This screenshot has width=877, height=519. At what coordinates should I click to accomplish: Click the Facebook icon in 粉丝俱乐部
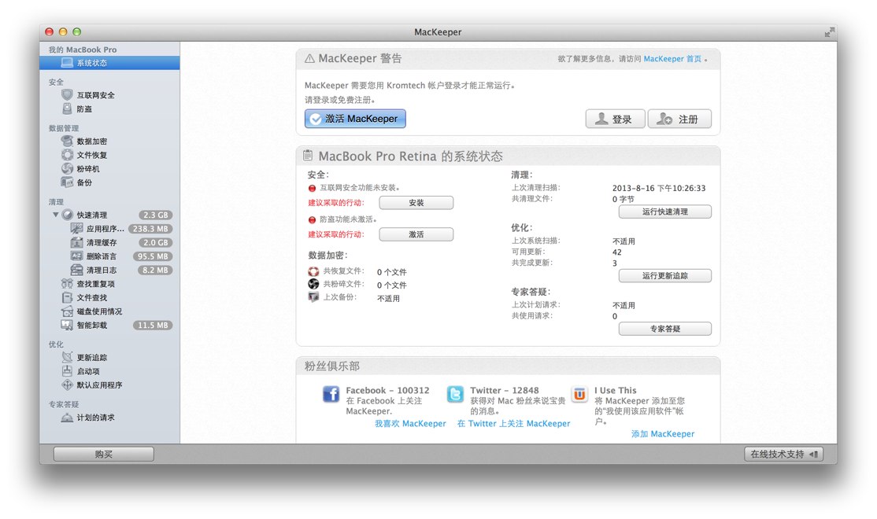click(x=331, y=394)
